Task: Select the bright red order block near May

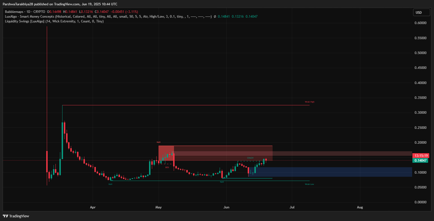Action: click(x=166, y=153)
